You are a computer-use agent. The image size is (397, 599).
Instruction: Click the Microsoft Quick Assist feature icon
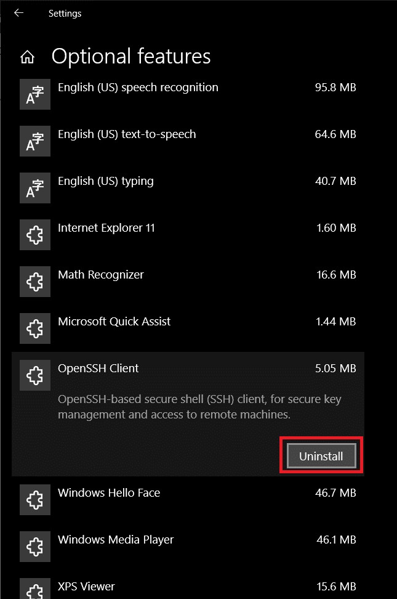point(34,328)
